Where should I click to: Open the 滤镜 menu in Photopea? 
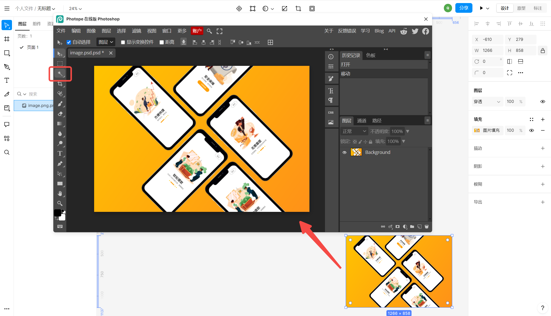point(136,31)
